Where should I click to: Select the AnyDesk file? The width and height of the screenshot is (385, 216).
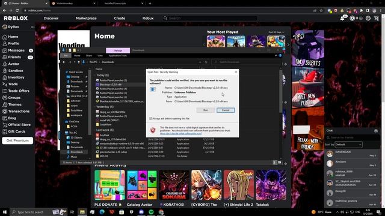(x=104, y=135)
